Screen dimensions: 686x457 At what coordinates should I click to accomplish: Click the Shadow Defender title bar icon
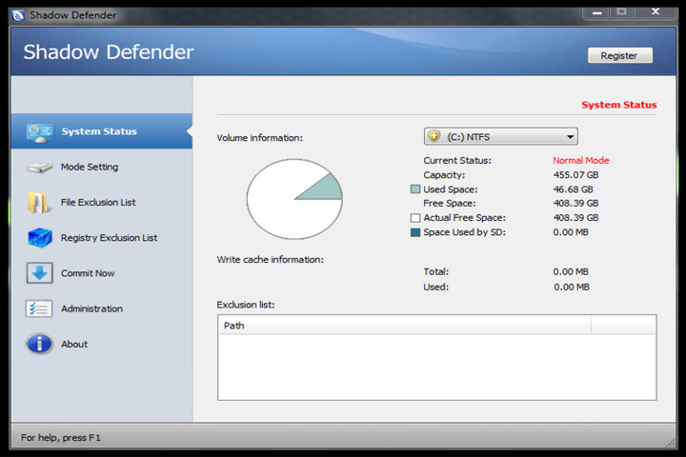click(x=18, y=16)
